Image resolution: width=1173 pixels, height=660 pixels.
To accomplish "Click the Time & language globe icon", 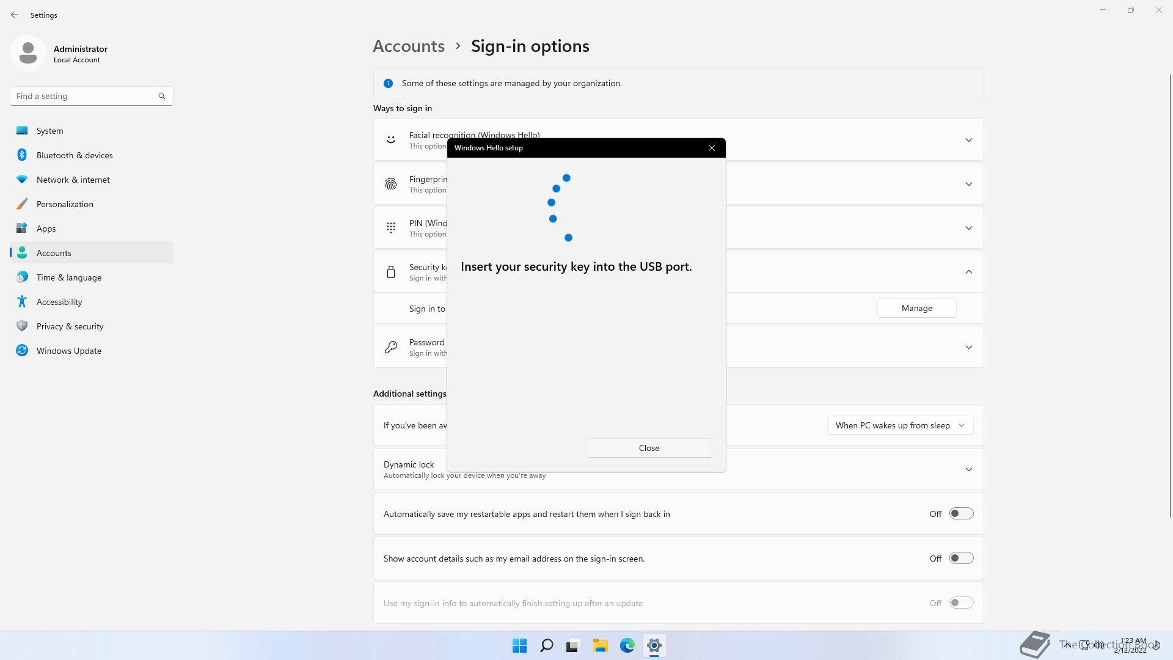I will [22, 277].
